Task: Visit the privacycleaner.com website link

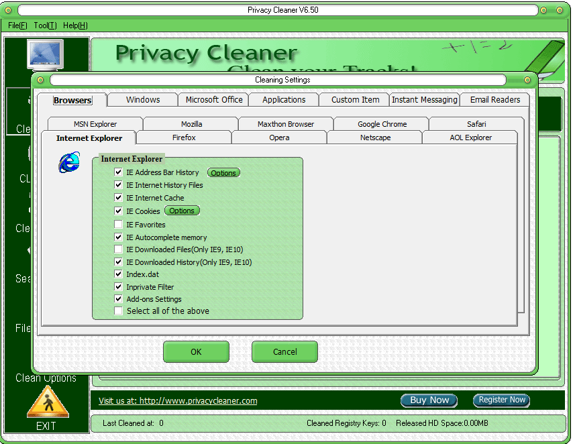Action: pyautogui.click(x=178, y=401)
